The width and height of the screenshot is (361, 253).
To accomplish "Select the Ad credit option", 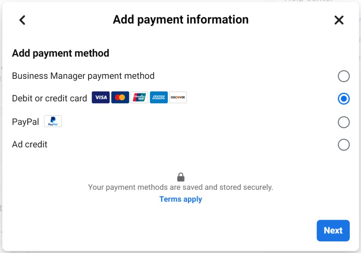I will [344, 145].
